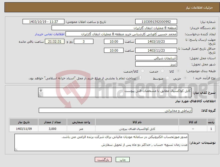Click the cell کابل کواکسیال فضای بیرونی
The image size is (220, 167).
coord(137,129)
